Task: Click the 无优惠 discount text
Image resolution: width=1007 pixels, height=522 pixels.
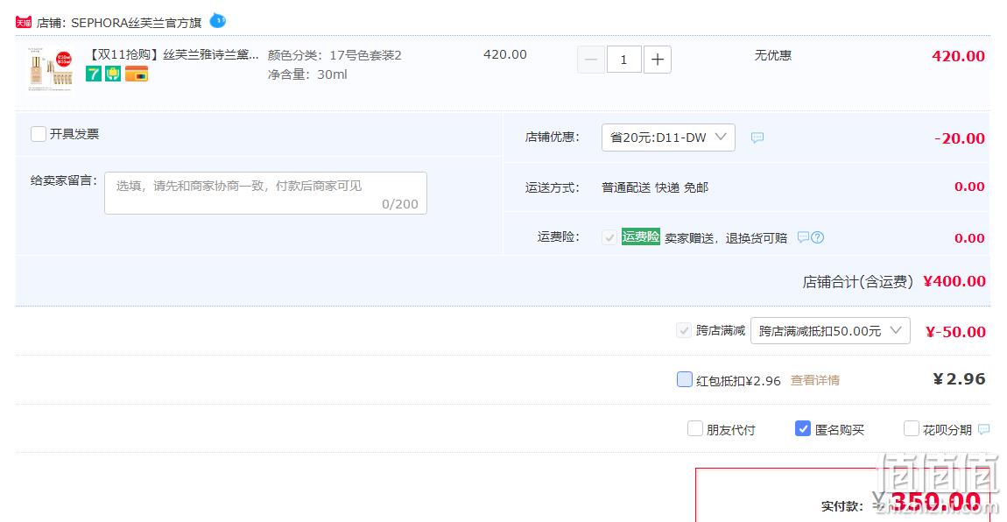Action: [x=772, y=55]
